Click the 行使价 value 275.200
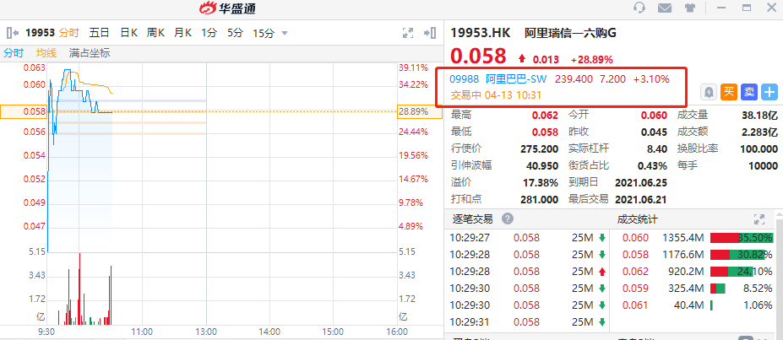Screen dimensions: 783x340 click(539, 148)
